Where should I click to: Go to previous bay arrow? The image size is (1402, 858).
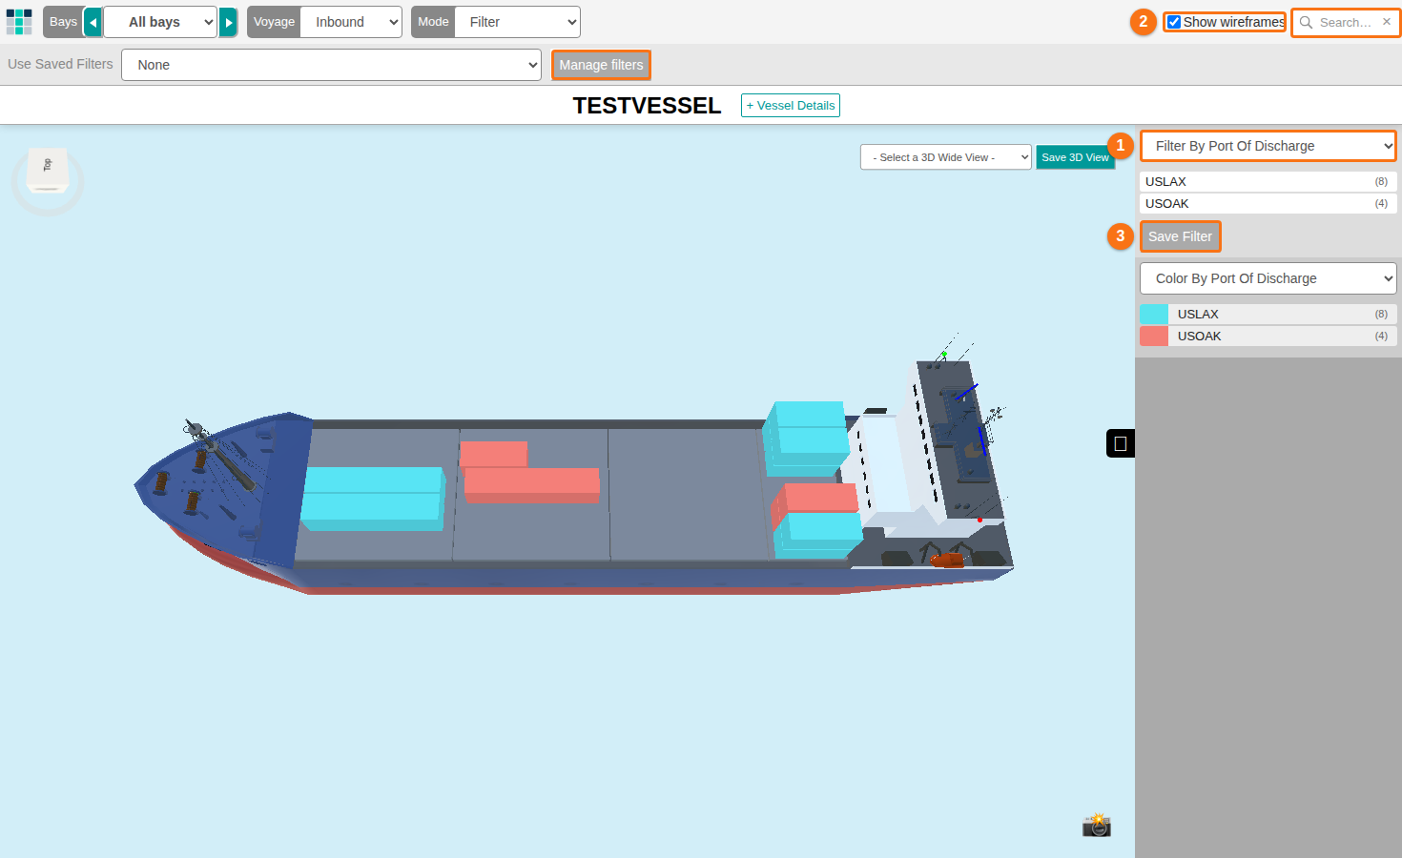[93, 22]
